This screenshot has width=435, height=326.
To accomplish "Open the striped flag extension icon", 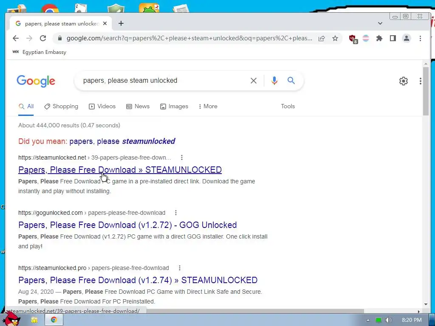I will [366, 38].
